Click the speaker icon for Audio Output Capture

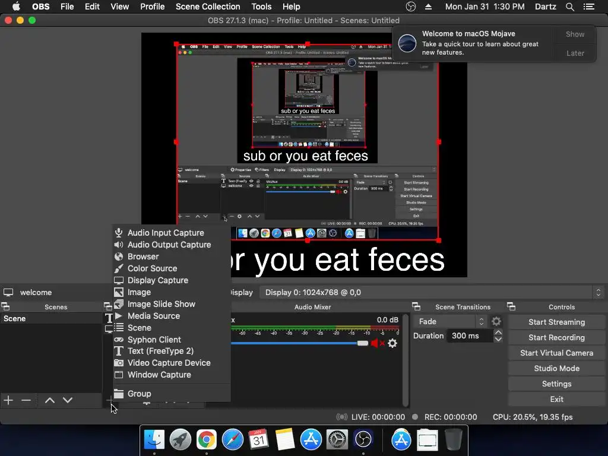(119, 245)
